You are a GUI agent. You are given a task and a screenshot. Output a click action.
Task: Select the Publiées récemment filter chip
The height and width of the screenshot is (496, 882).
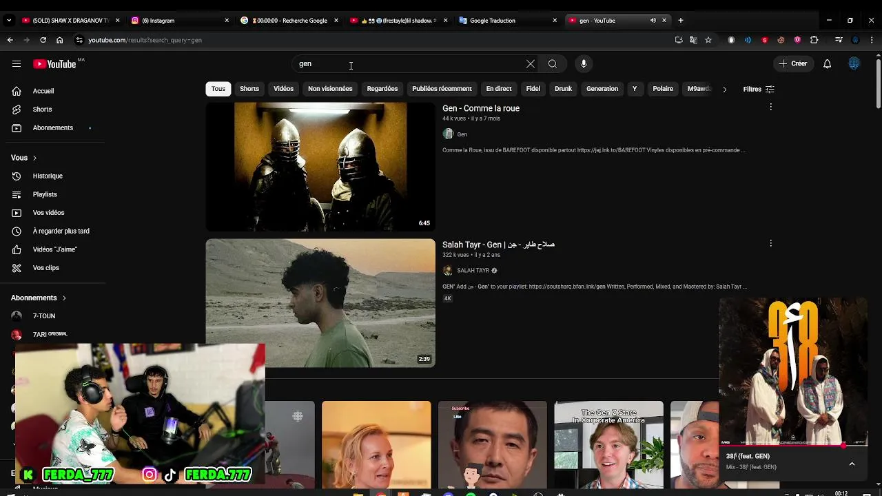tap(442, 89)
